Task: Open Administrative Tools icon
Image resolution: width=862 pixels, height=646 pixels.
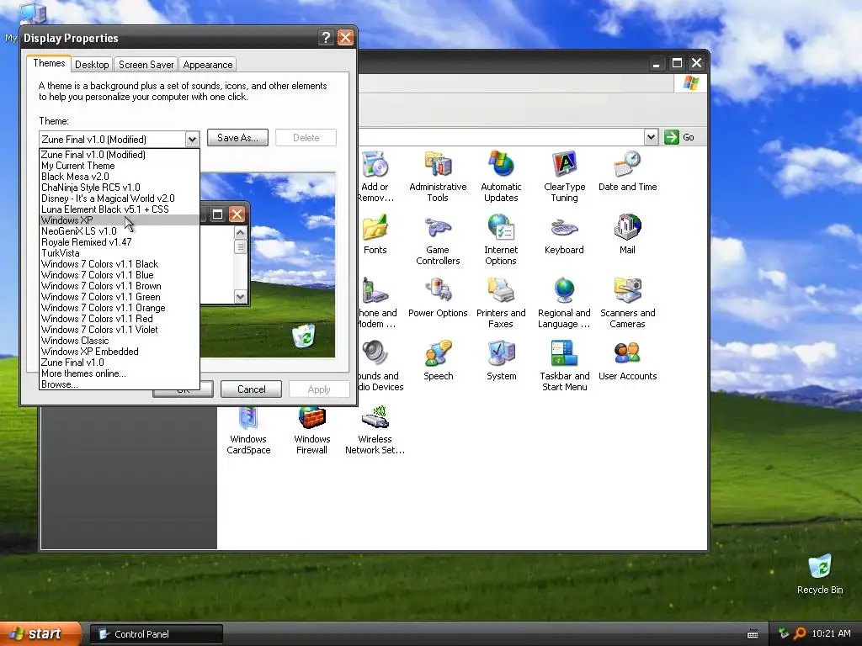Action: pos(438,165)
